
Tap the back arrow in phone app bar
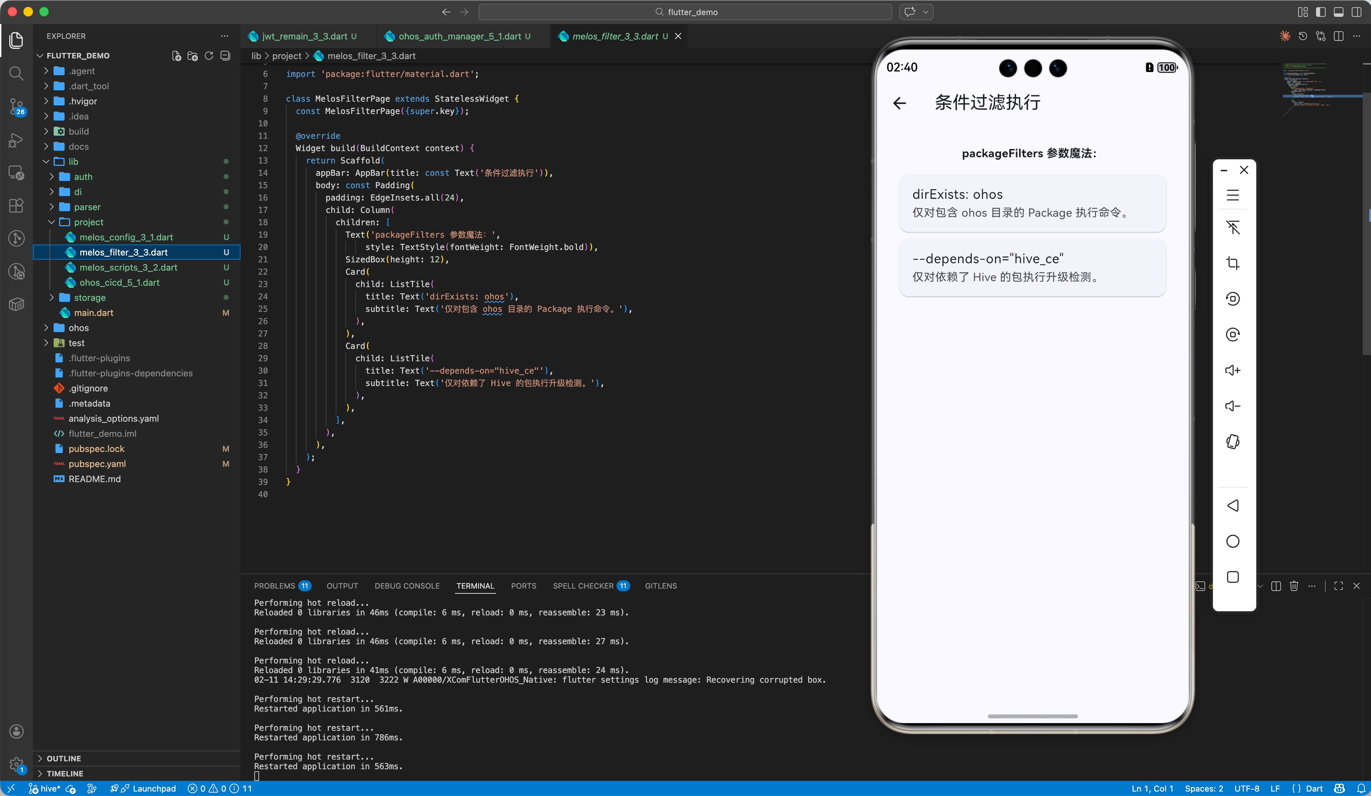[x=899, y=103]
